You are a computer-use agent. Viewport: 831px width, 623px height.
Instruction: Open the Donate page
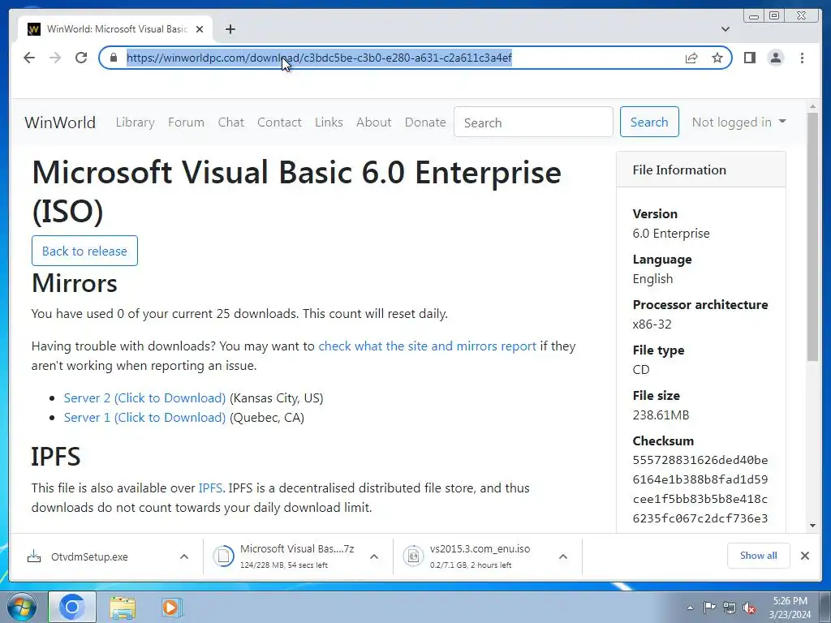coord(425,122)
